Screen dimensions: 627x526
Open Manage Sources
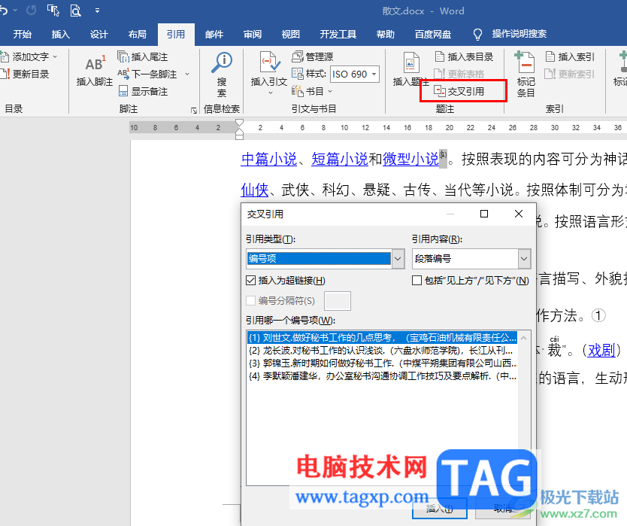(x=313, y=56)
